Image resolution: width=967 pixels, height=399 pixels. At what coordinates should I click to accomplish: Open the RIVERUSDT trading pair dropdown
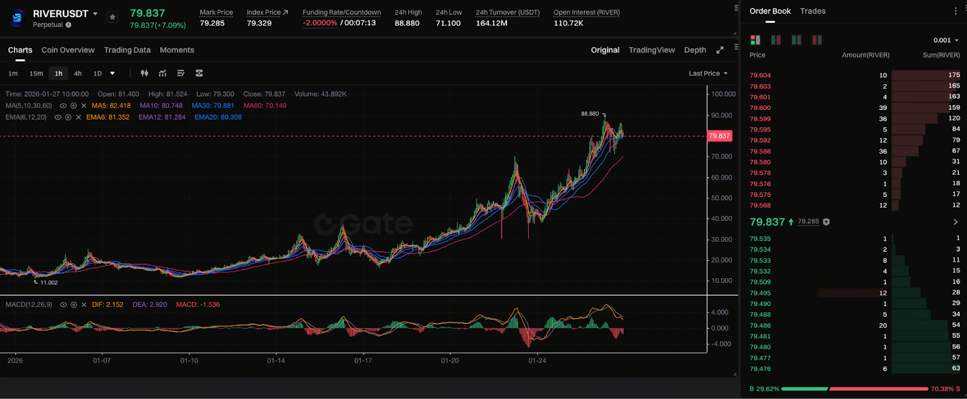[x=95, y=13]
